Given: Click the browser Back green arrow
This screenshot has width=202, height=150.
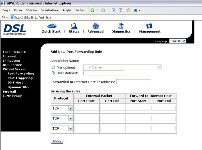Looking at the screenshot, I should pos(92,10).
